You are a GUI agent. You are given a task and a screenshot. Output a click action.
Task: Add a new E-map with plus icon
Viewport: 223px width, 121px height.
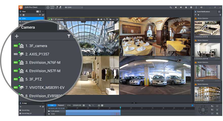click(x=21, y=107)
